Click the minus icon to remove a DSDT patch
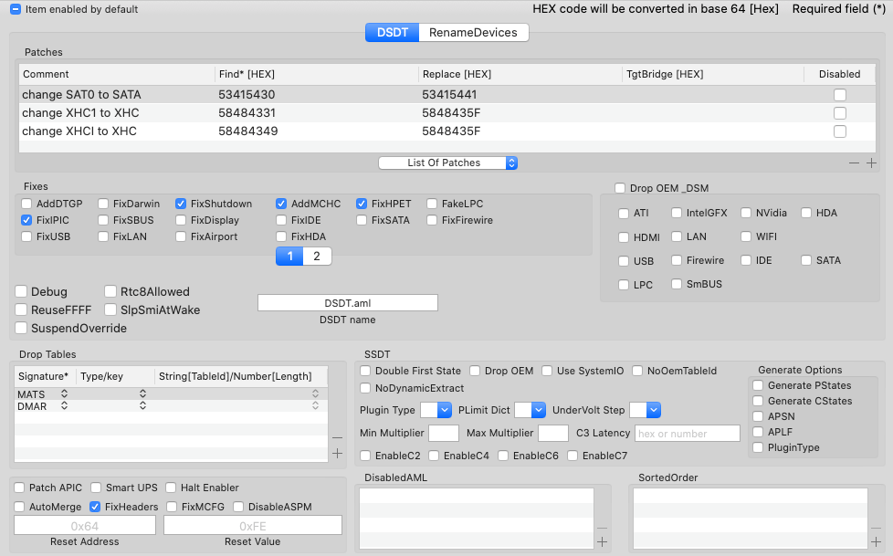893x556 pixels. [x=854, y=163]
